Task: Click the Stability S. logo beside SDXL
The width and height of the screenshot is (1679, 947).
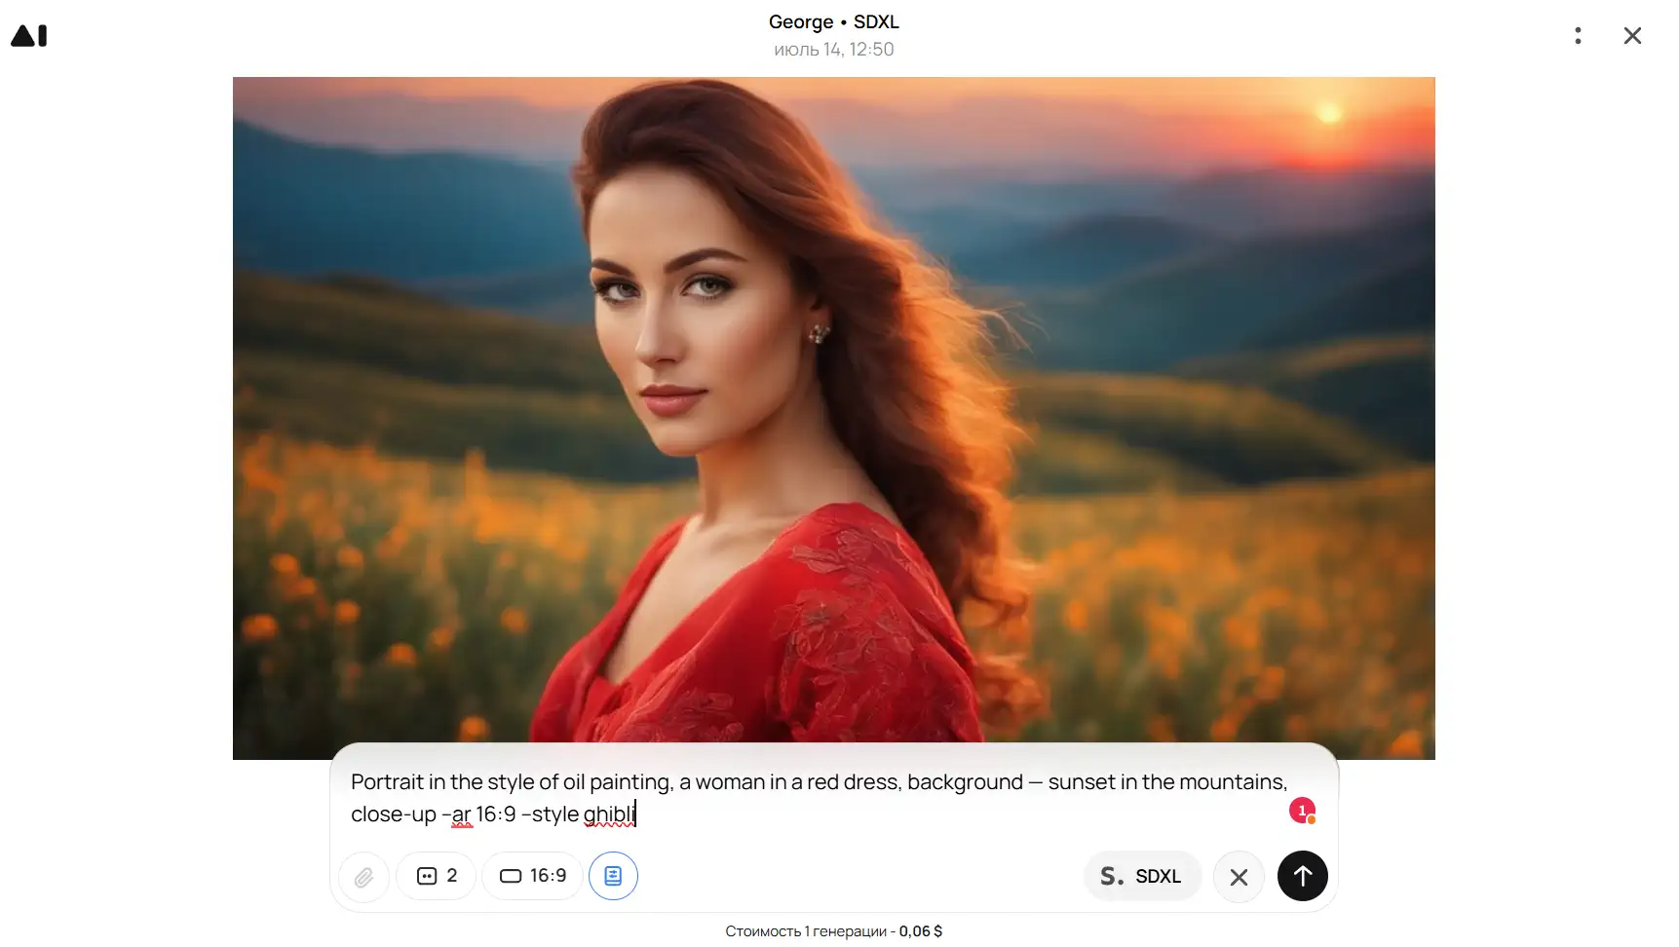Action: click(x=1112, y=877)
